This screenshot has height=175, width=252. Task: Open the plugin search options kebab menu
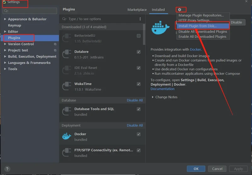140,19
